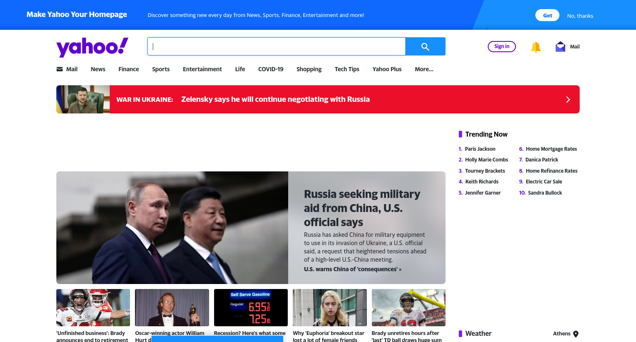The image size is (636, 342).
Task: Click the Athens weather location text
Action: (561, 334)
